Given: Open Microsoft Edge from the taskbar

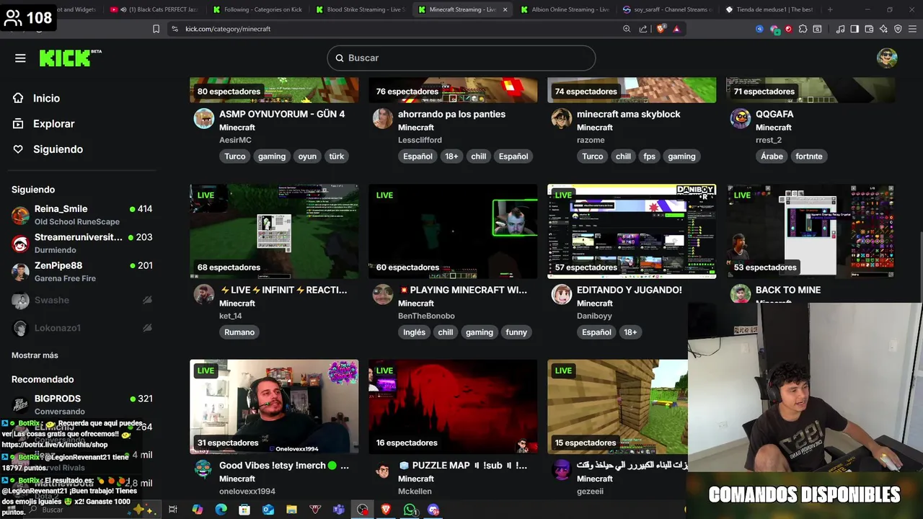Looking at the screenshot, I should [221, 510].
